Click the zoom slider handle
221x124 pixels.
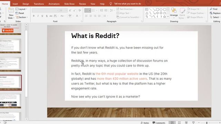(207, 123)
